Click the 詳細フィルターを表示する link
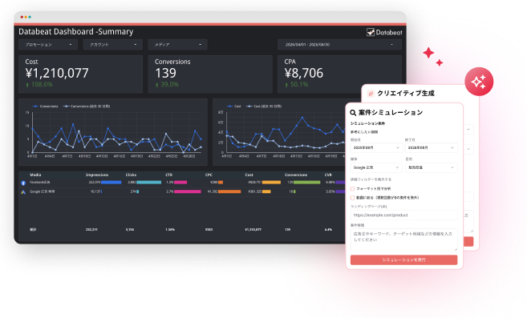527x318 pixels. pos(371,179)
